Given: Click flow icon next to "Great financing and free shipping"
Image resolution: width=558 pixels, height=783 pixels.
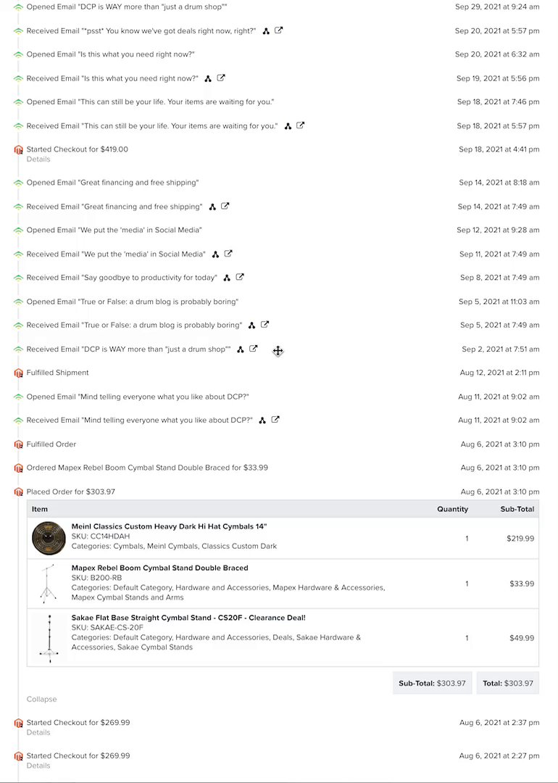Looking at the screenshot, I should 212,207.
